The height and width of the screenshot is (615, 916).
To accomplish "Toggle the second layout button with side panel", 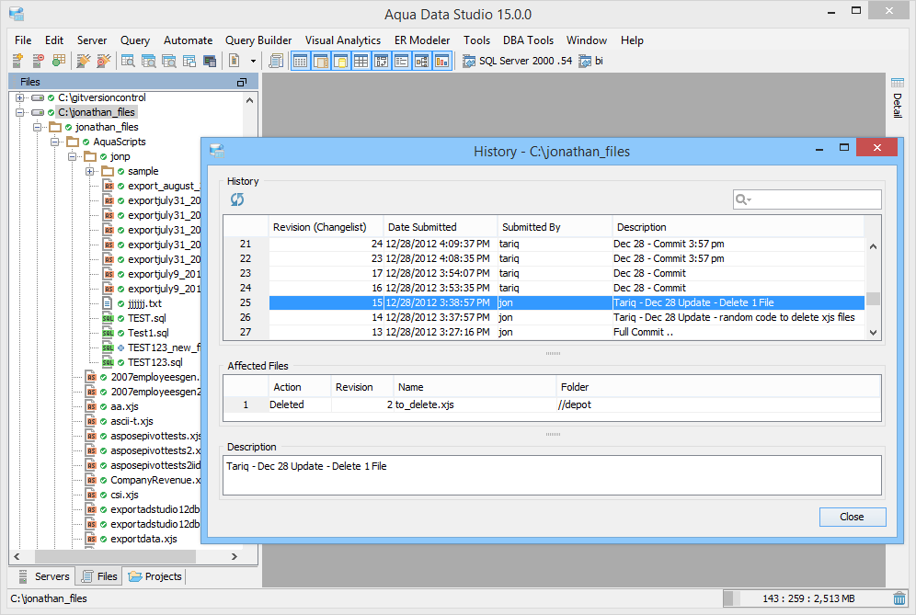I will (321, 61).
